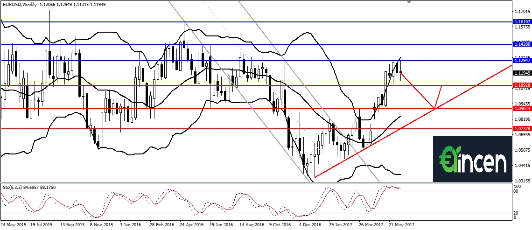This screenshot has width=532, height=230.
Task: Click the 1.06935 price axis value
Action: click(522, 135)
